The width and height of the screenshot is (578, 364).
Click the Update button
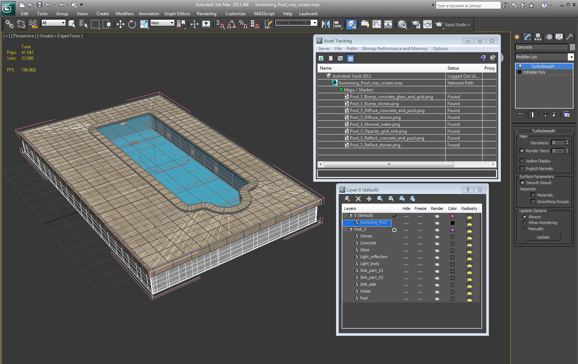[x=543, y=237]
